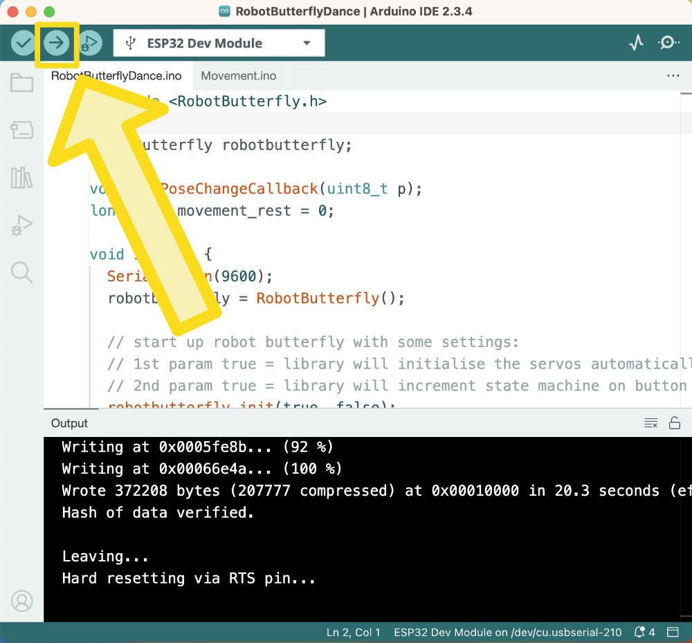Select the RobotButterflyDance.ino tab

[118, 76]
